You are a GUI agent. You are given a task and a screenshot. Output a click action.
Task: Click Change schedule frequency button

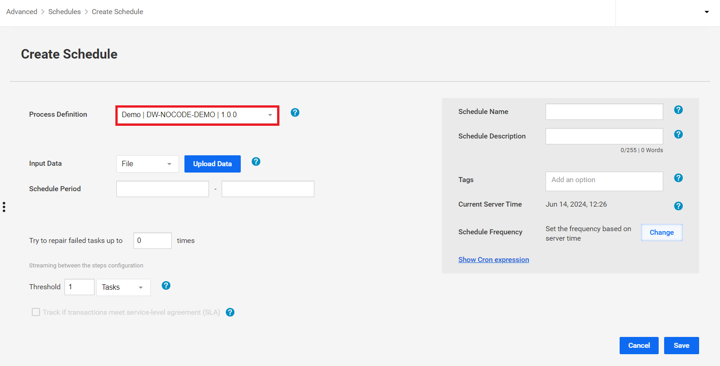tap(661, 232)
